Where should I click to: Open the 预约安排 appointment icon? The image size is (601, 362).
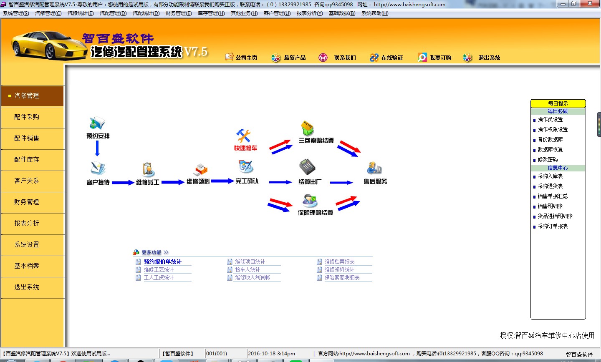coord(97,123)
